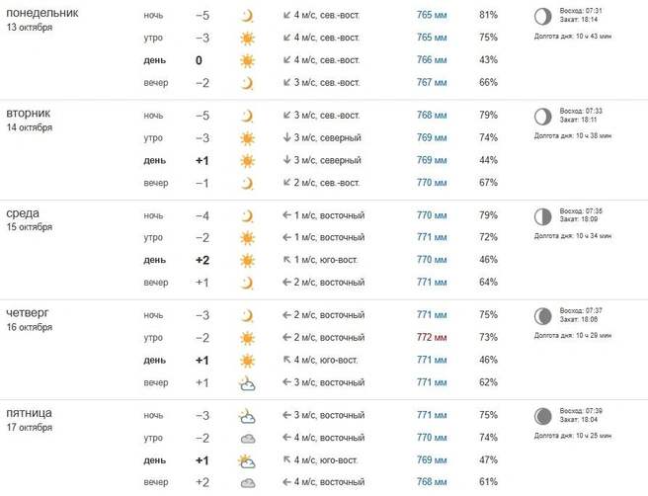Click the moon phase icon for Monday
This screenshot has height=496, width=648.
click(x=541, y=16)
